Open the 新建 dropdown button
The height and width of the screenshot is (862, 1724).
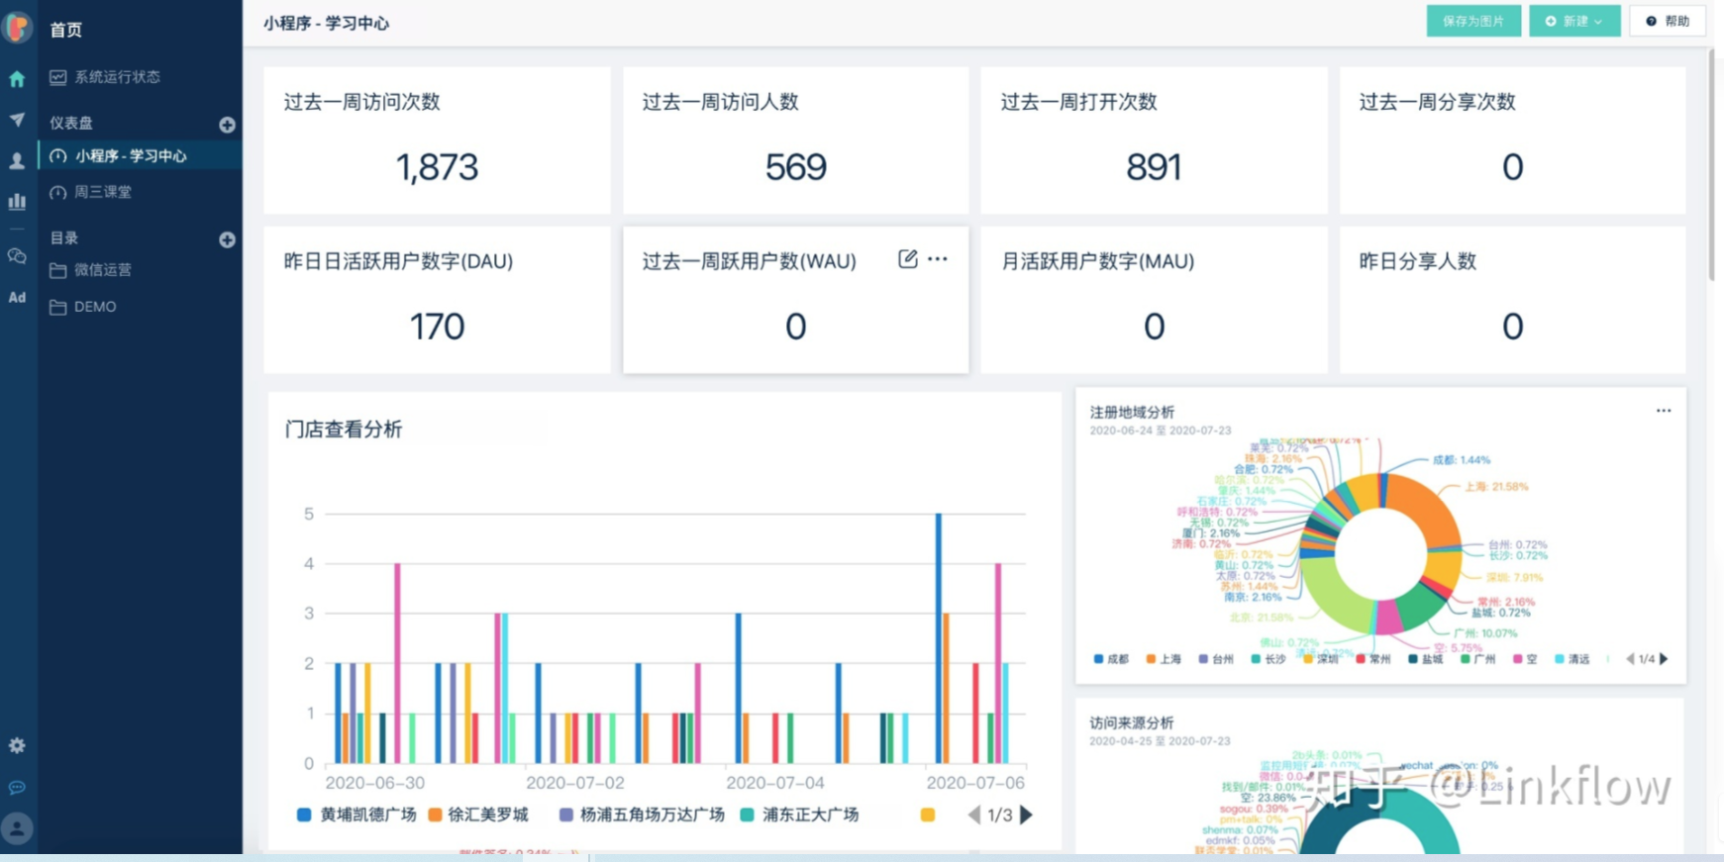[x=1574, y=21]
